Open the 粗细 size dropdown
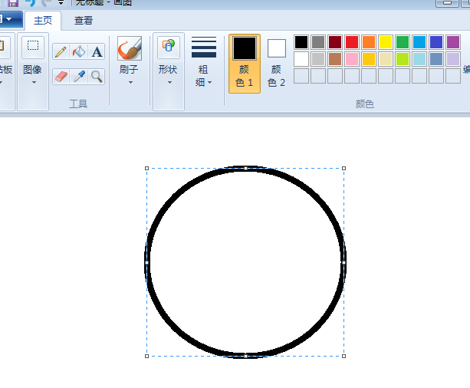Viewport: 470px width, 388px height. click(x=203, y=76)
